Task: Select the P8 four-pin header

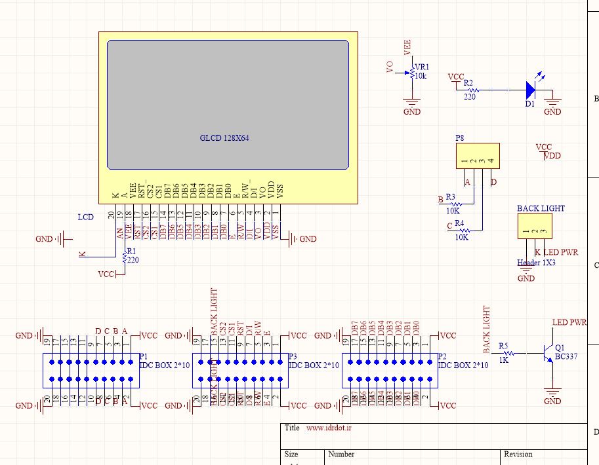Action: pyautogui.click(x=477, y=157)
